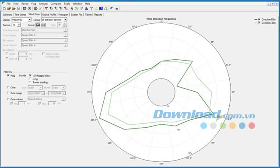280x168 pixels.
Task: Hide the Direction 60m legend series
Action: (x=259, y=19)
